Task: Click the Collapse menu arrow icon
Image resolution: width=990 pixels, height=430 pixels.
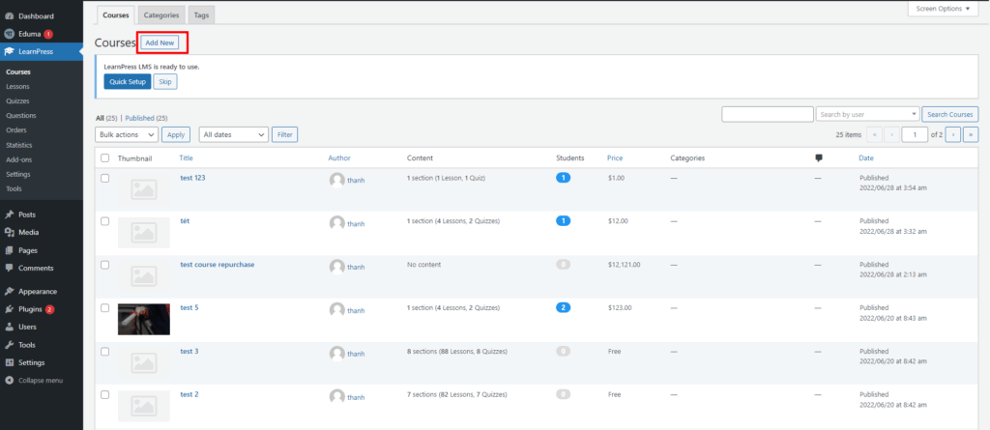Action: (x=10, y=381)
